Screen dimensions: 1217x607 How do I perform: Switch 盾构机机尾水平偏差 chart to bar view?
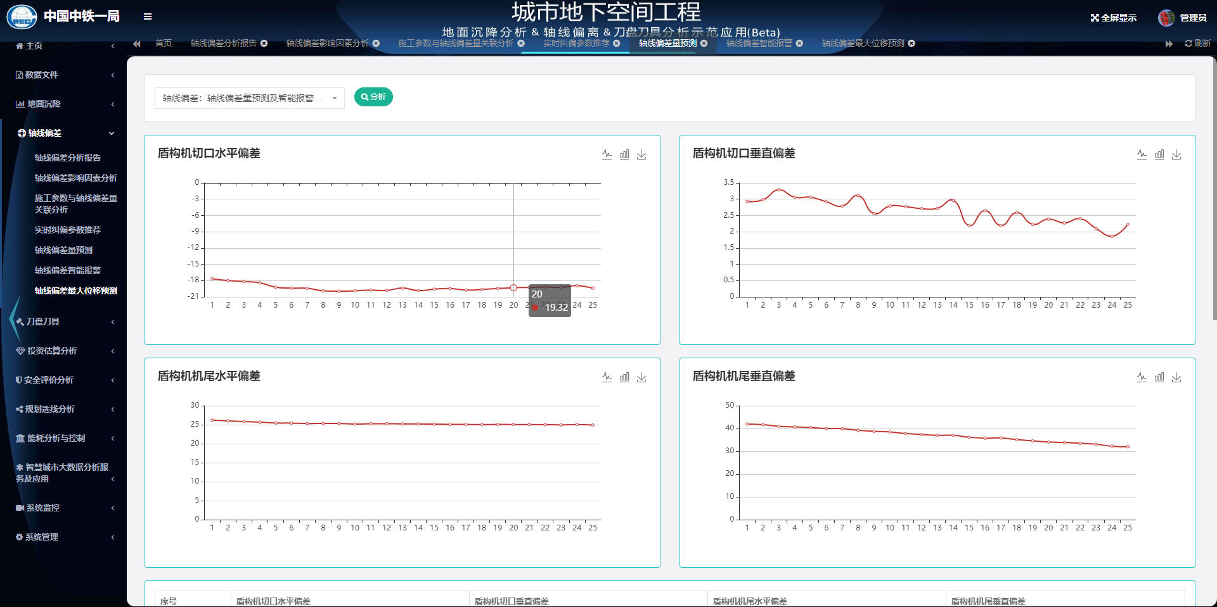tap(624, 377)
